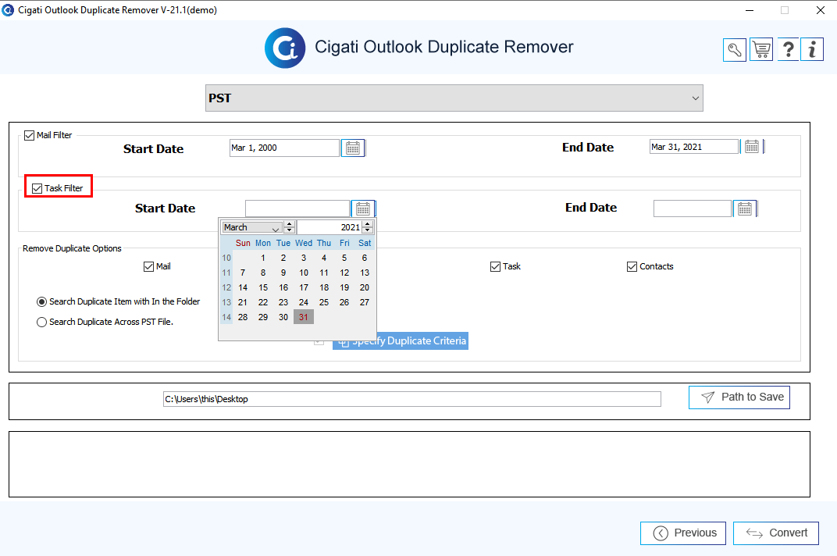837x556 pixels.
Task: Open help question mark icon
Action: (788, 50)
